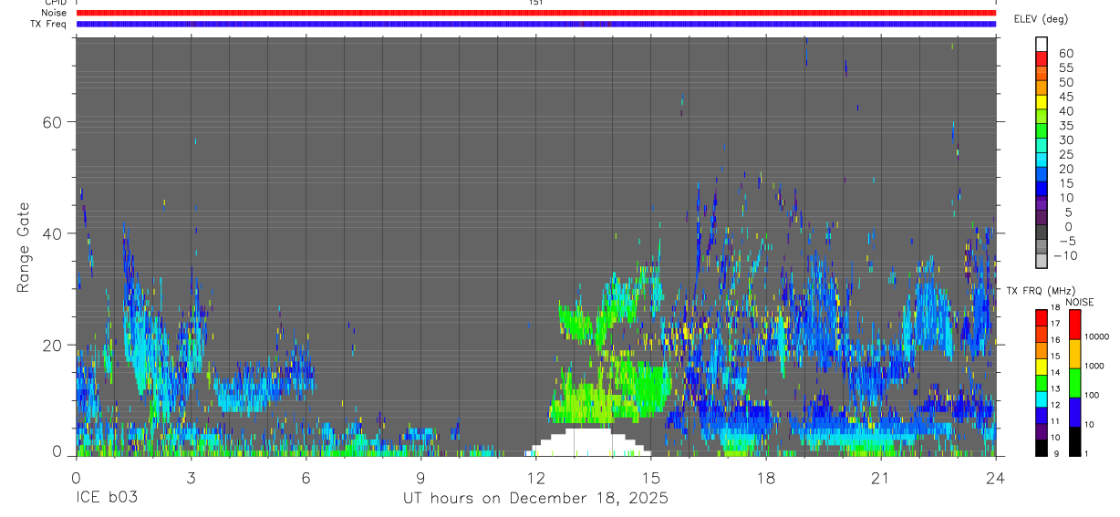Screen dimensions: 1120x517
Task: Click the red top segment of NOISE color bar
Action: coord(1074,325)
